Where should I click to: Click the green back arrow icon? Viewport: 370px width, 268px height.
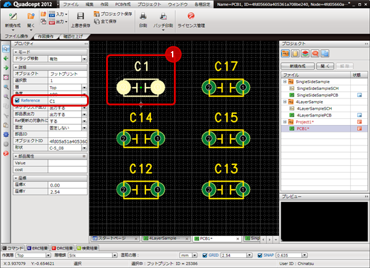point(6,59)
